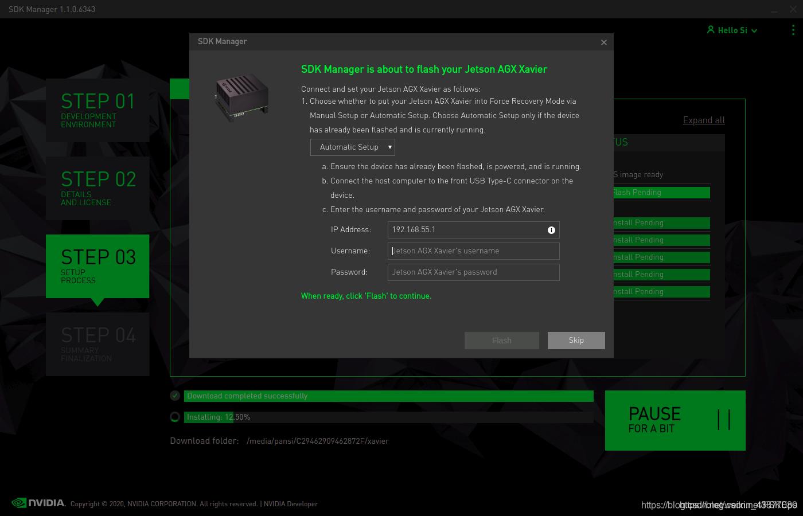Click the Installing 12.50% progress bar
803x516 pixels.
click(388, 417)
